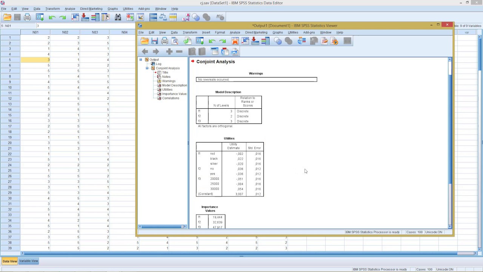
Task: Click the Data Editor cell value input field
Action: coord(86,26)
